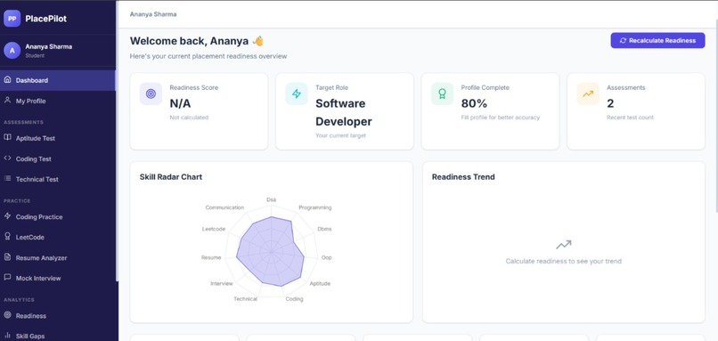Image resolution: width=718 pixels, height=341 pixels.
Task: Click the Dsa label on radar chart
Action: click(x=271, y=199)
